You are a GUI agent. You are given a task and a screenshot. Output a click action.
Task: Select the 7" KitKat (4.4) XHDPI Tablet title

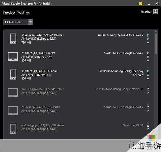point(38,53)
